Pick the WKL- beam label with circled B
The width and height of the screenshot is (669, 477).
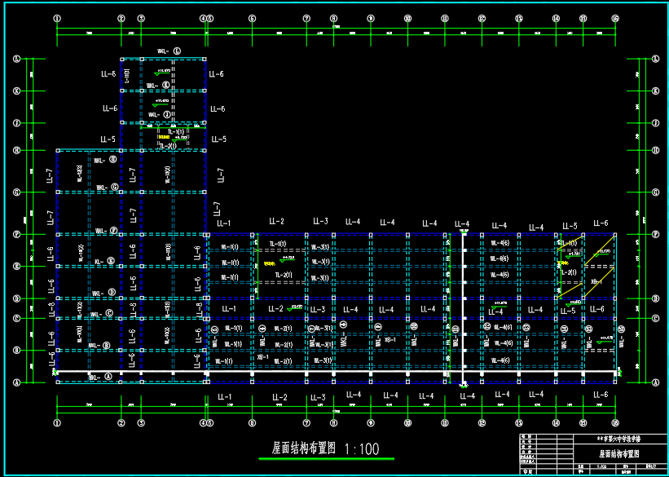(x=99, y=345)
